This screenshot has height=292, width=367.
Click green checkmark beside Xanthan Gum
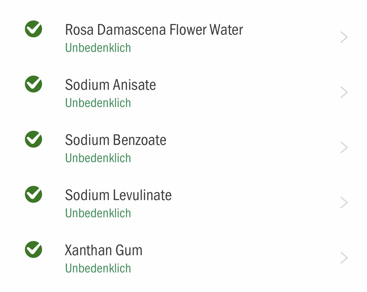[x=33, y=250]
